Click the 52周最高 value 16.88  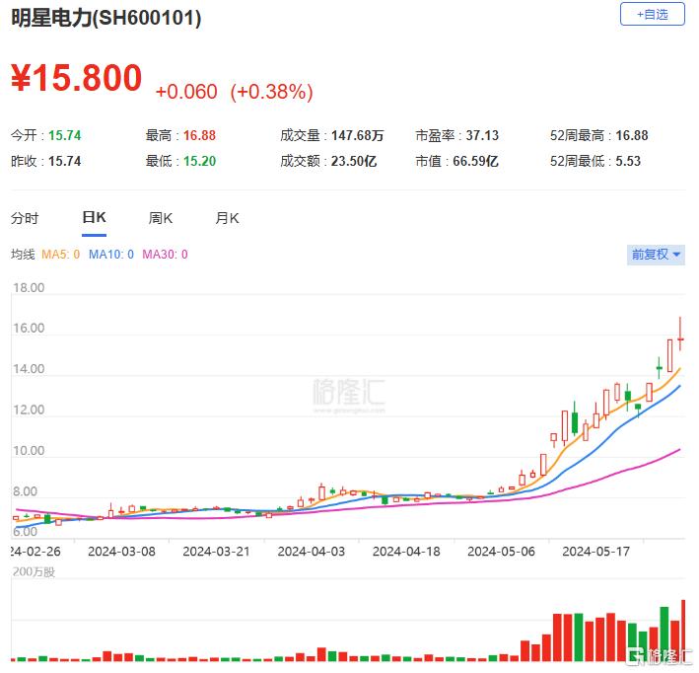point(632,135)
